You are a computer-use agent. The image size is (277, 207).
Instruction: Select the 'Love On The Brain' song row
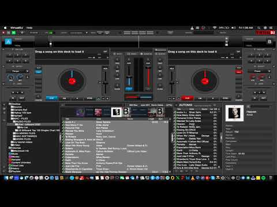click(115, 143)
